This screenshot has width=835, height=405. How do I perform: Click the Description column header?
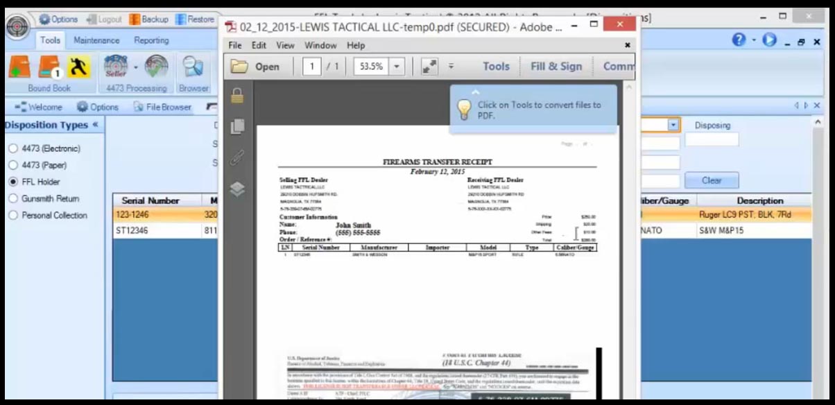[759, 200]
